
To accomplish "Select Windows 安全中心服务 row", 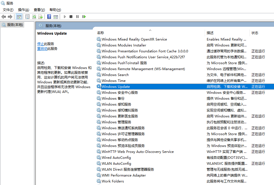I will (x=185, y=93).
